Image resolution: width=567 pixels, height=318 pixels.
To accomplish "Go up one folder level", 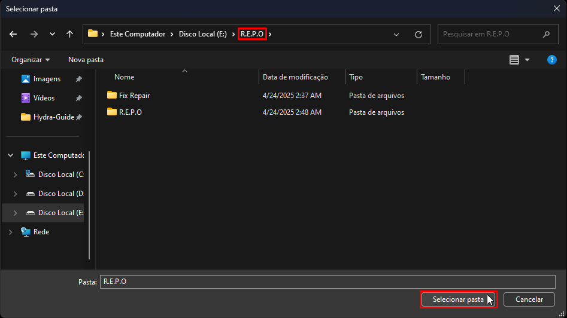I will [x=70, y=34].
